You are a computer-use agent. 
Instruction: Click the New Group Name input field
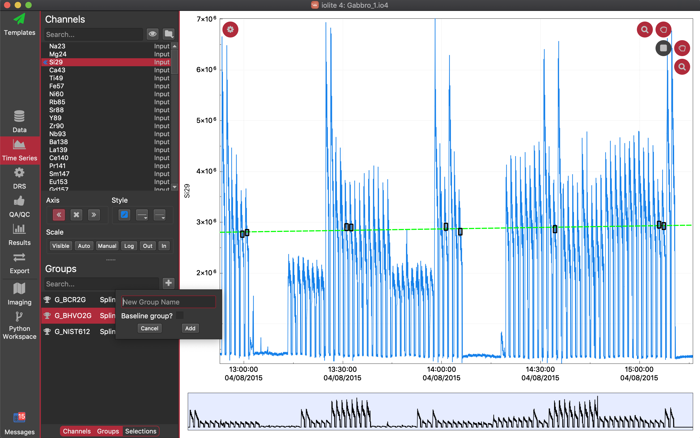click(168, 302)
